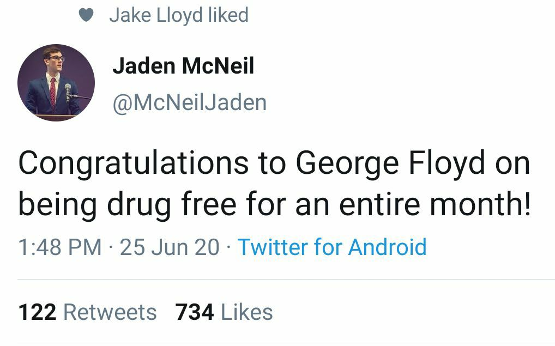View the Retweets list label
555x346 pixels.
pyautogui.click(x=110, y=313)
